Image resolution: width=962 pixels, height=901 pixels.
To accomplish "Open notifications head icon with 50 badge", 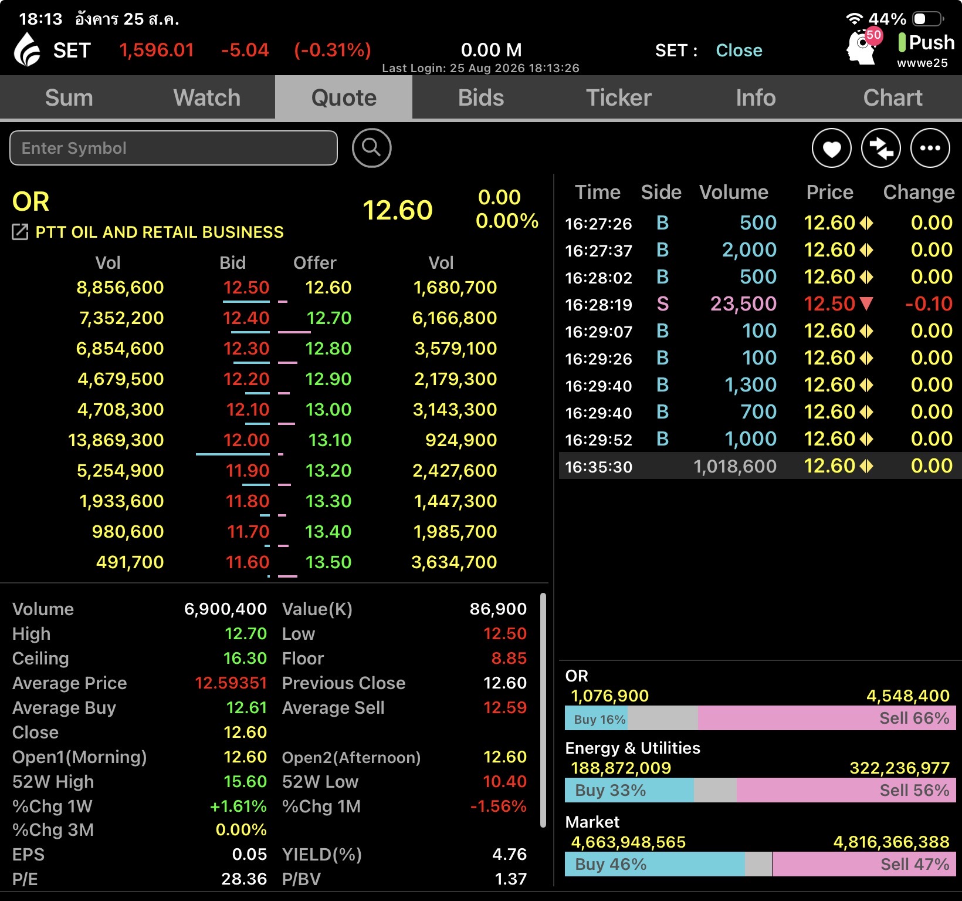I will point(862,46).
